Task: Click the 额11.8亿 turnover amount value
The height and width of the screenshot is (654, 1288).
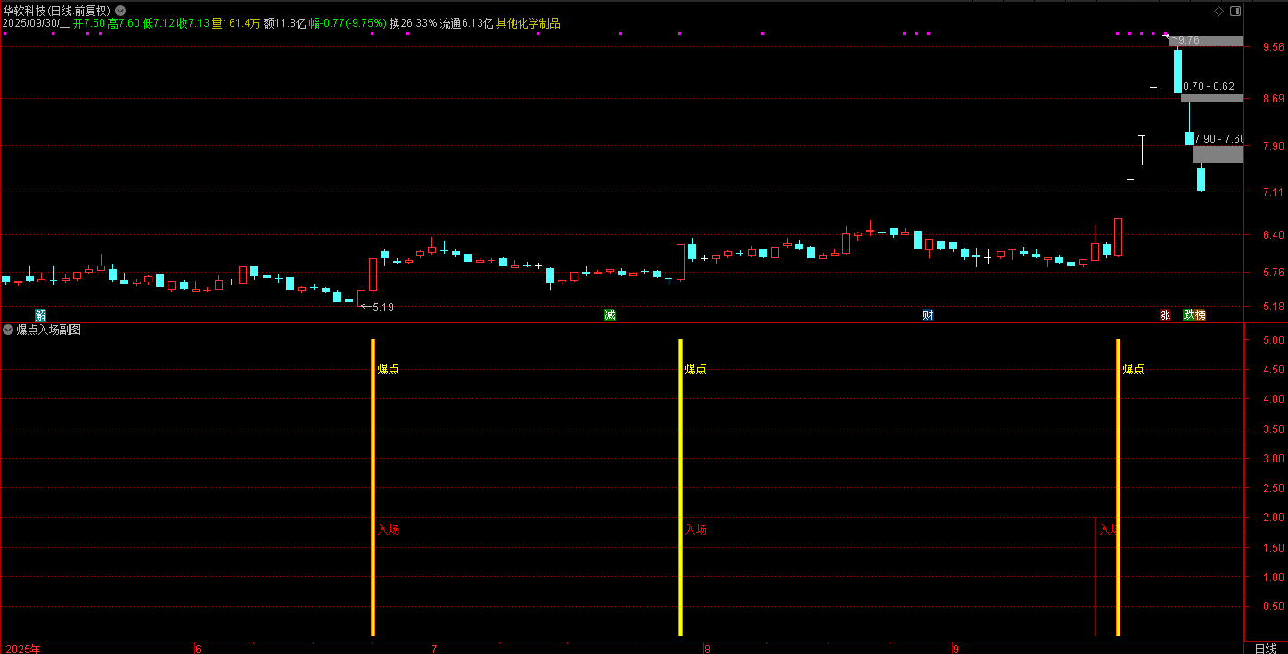Action: (284, 23)
